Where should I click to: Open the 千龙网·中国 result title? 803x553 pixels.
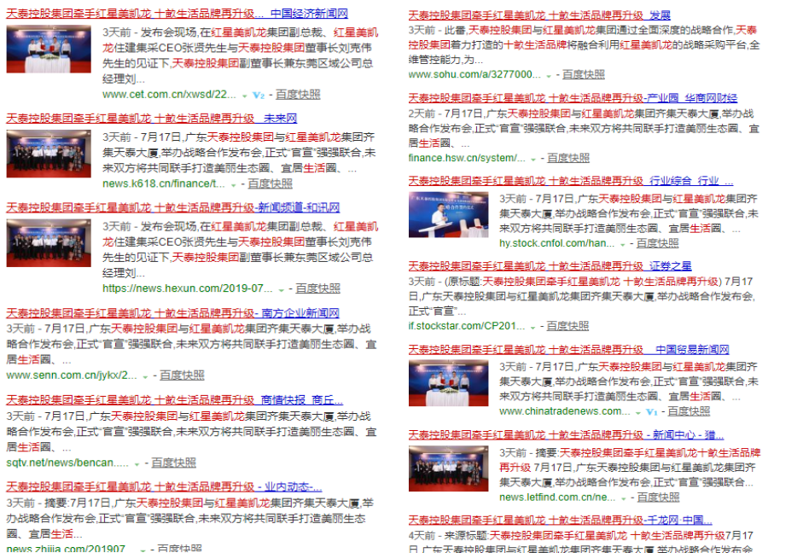pyautogui.click(x=561, y=521)
